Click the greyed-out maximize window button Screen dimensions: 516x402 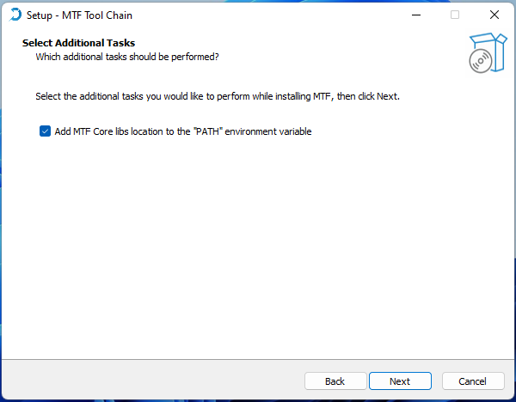(x=455, y=15)
